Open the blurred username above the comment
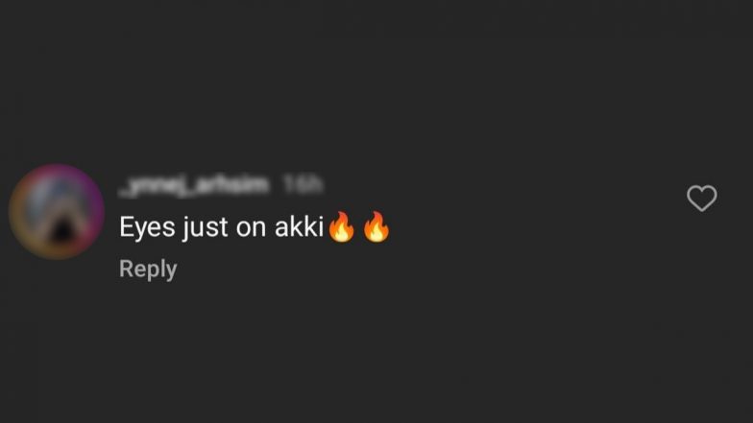 [x=194, y=184]
